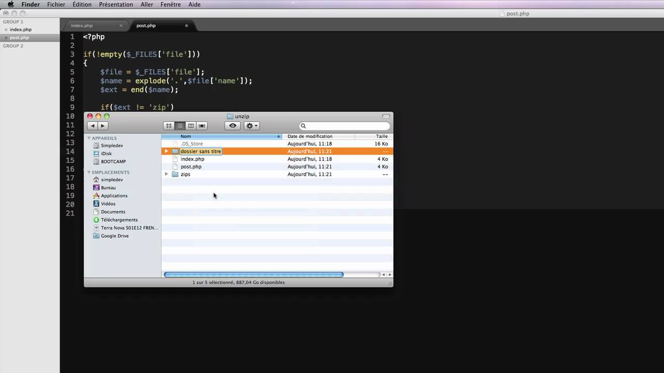Click the Quick Look eye button

pyautogui.click(x=232, y=126)
